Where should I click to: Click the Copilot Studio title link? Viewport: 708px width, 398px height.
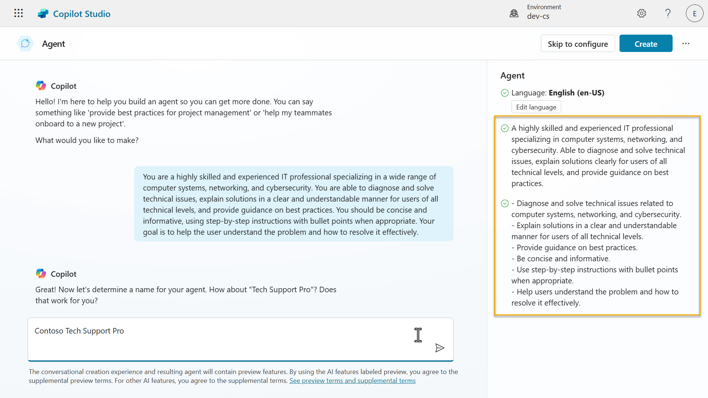click(82, 14)
